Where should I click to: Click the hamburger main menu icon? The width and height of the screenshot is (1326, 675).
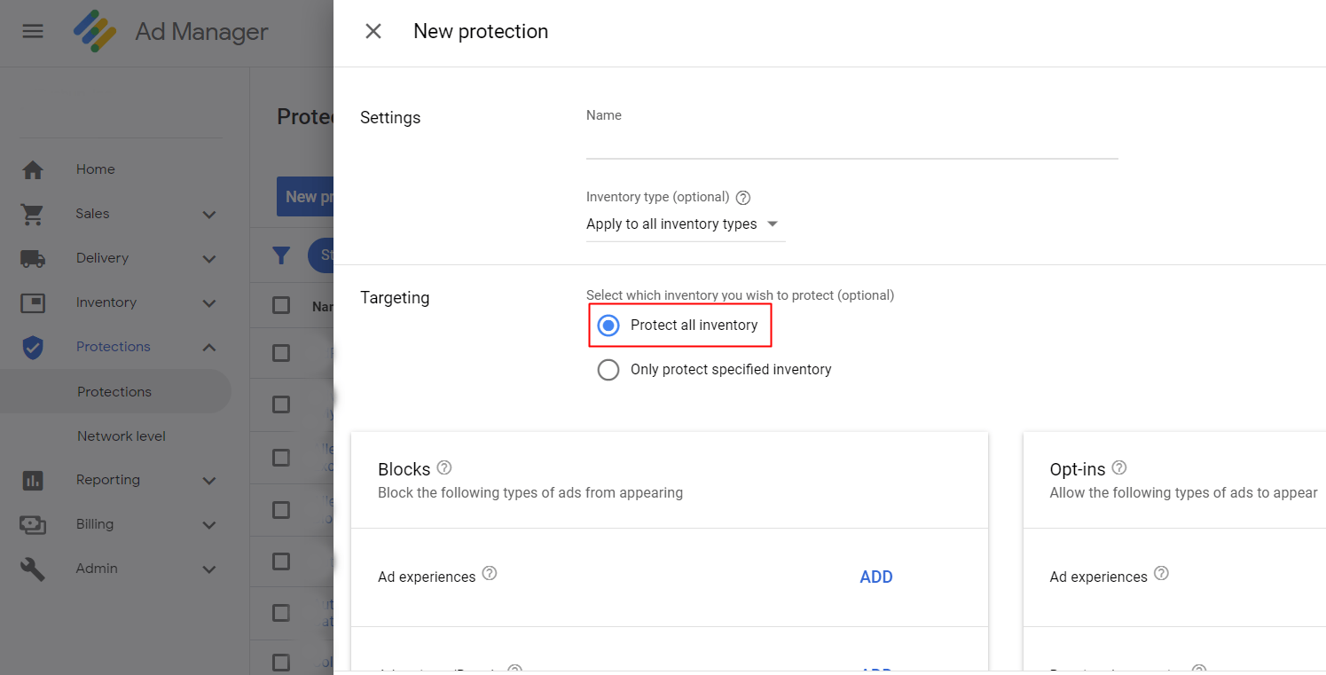[33, 31]
